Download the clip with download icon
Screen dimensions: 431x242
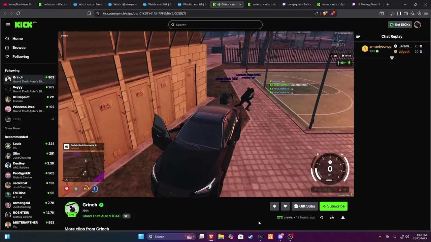(x=332, y=217)
